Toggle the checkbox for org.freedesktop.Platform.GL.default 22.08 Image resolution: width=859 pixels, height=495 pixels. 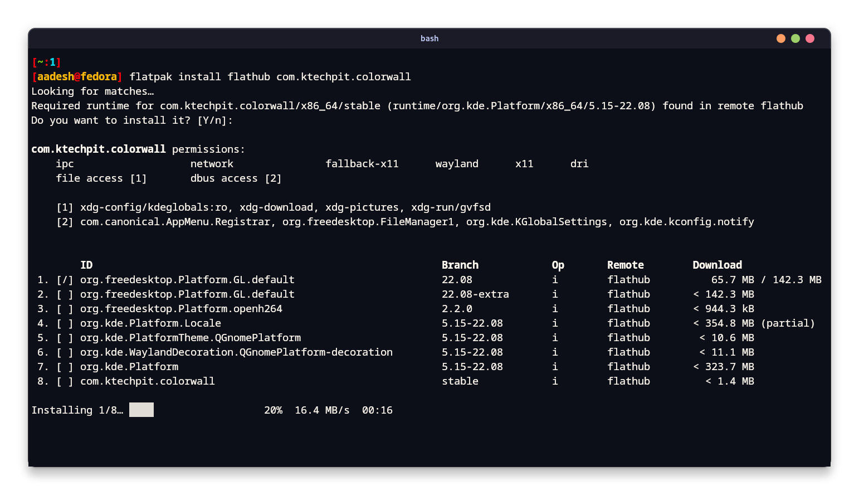(x=65, y=279)
